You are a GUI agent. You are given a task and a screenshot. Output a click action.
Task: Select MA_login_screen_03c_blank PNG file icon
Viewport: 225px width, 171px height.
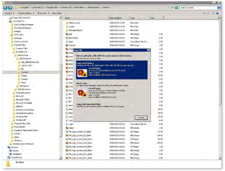click(x=67, y=158)
